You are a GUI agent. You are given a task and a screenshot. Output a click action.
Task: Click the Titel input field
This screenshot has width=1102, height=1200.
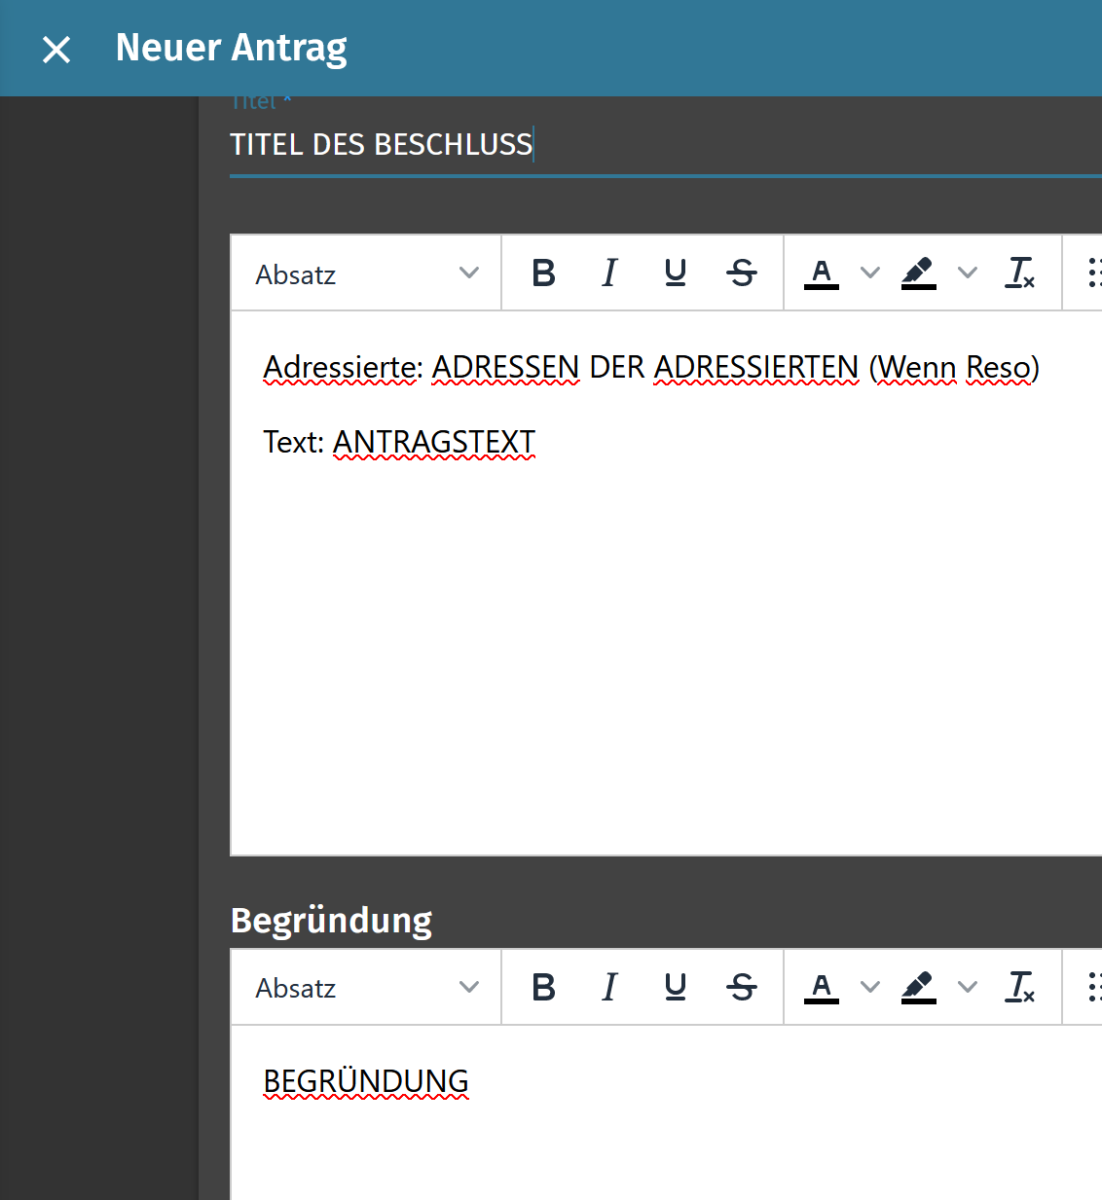662,145
